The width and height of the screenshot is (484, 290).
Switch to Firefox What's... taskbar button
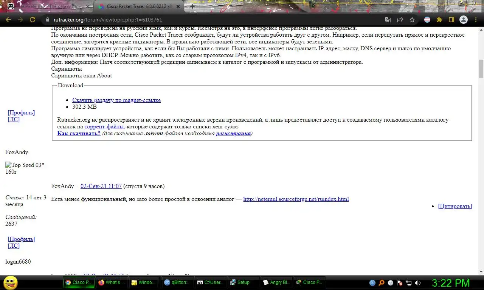111,282
